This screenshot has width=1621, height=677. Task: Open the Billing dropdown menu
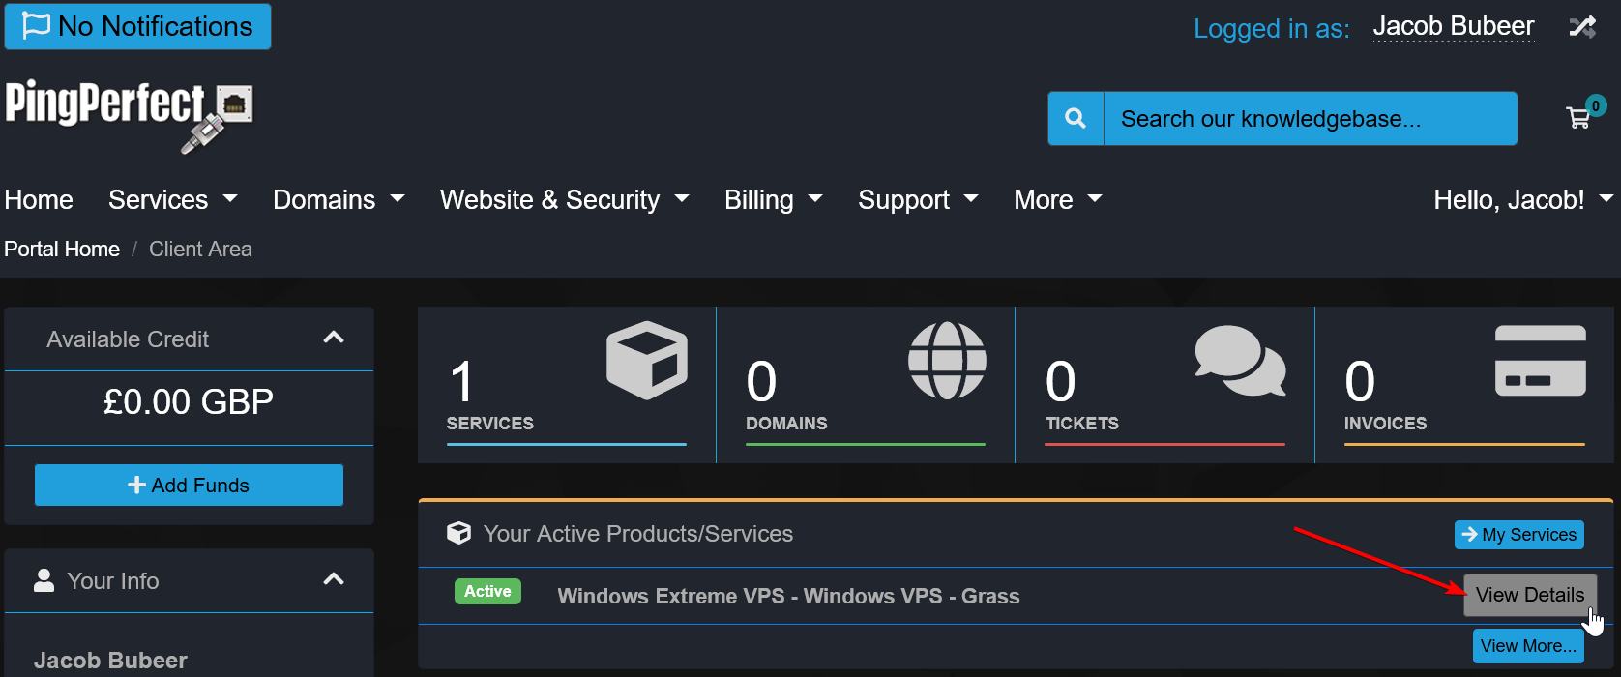pos(773,200)
